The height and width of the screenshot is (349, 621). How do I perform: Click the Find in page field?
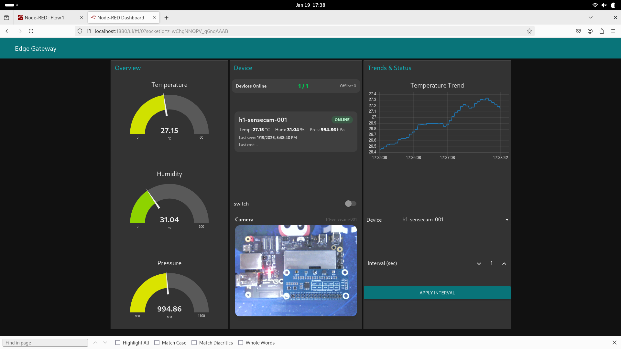coord(45,343)
